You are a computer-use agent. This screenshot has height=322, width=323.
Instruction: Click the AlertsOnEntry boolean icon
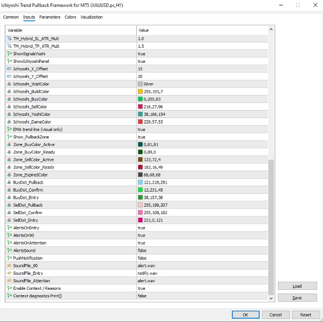[9, 228]
